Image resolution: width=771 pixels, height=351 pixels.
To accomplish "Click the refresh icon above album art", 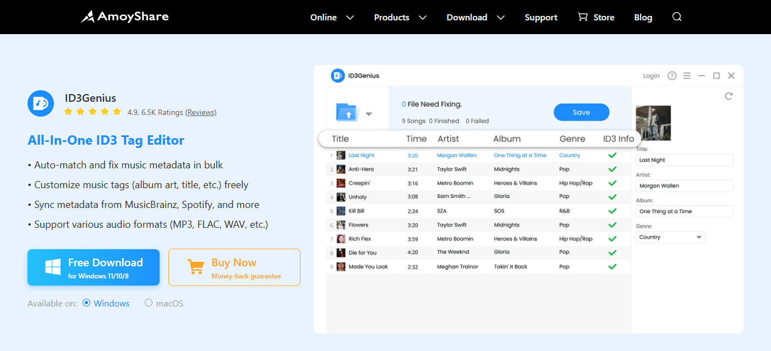I will click(x=729, y=96).
